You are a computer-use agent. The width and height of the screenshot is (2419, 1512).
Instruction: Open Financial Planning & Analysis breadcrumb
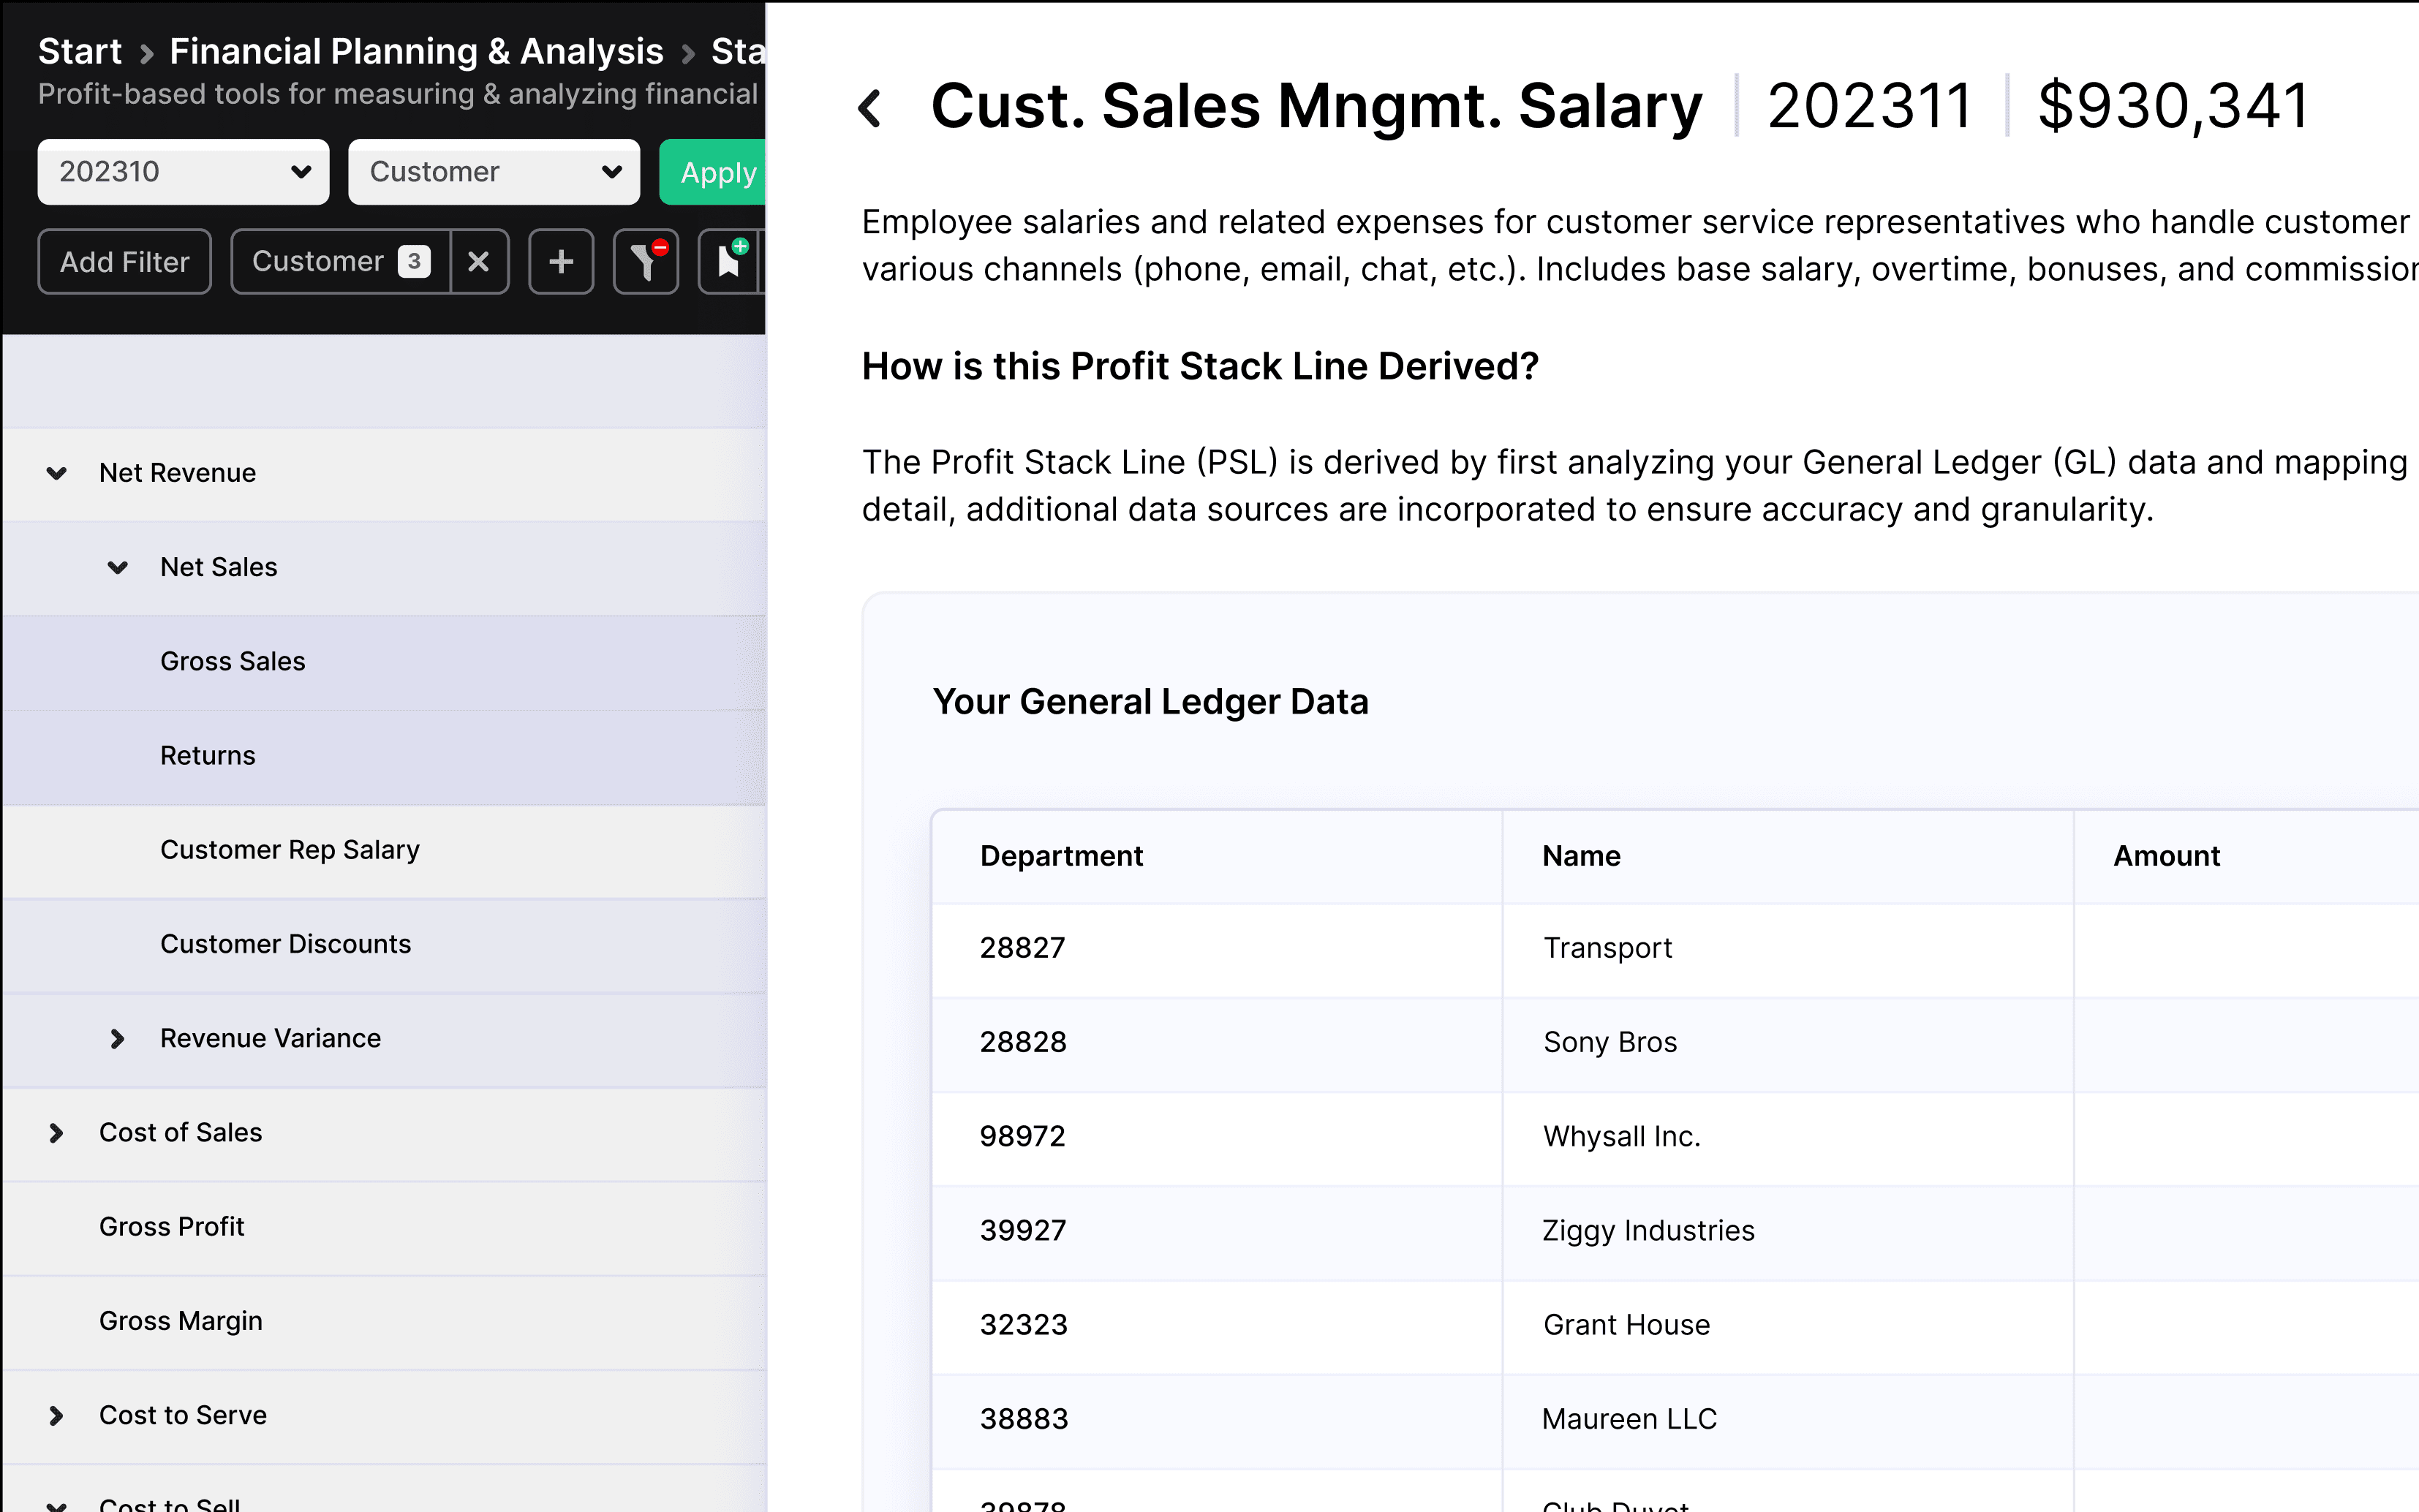(x=416, y=51)
